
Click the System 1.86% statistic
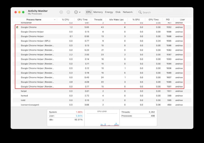[66, 112]
